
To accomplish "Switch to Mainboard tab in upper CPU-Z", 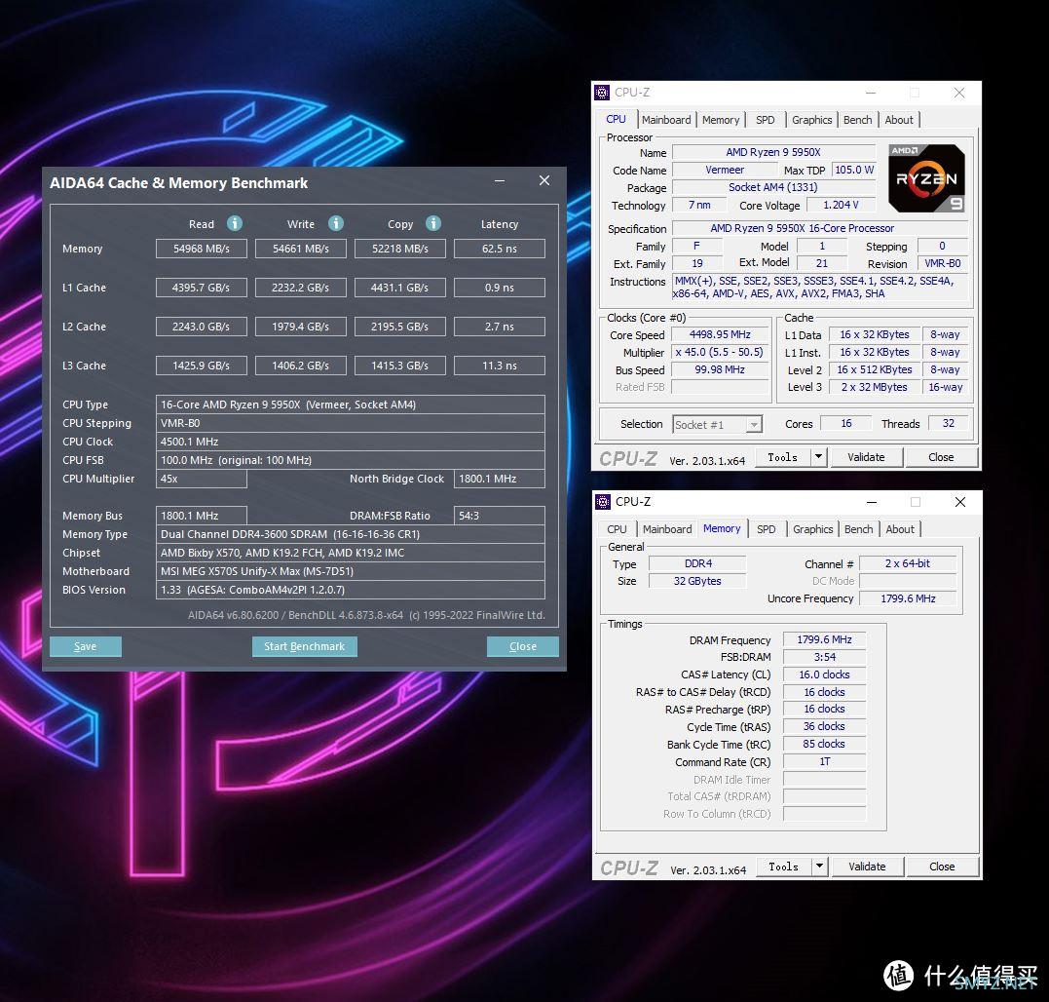I will 666,120.
